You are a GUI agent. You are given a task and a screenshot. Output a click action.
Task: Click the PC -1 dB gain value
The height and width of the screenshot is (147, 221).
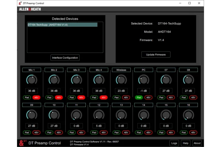(144, 91)
